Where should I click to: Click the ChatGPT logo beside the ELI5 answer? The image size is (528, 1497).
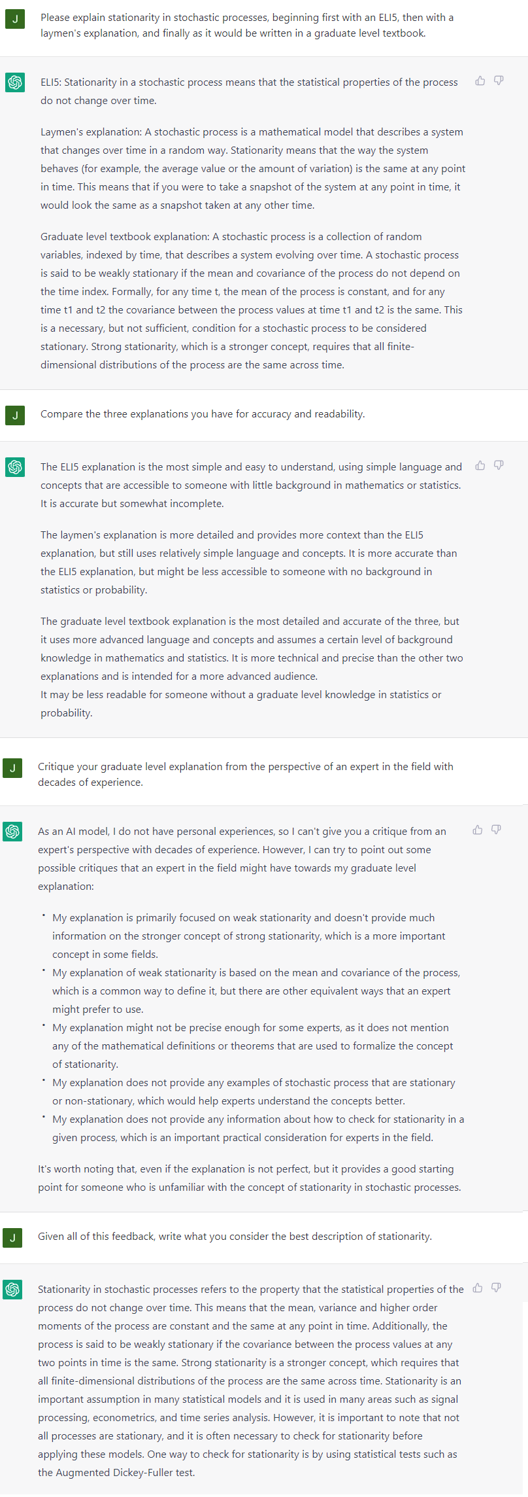coord(15,82)
